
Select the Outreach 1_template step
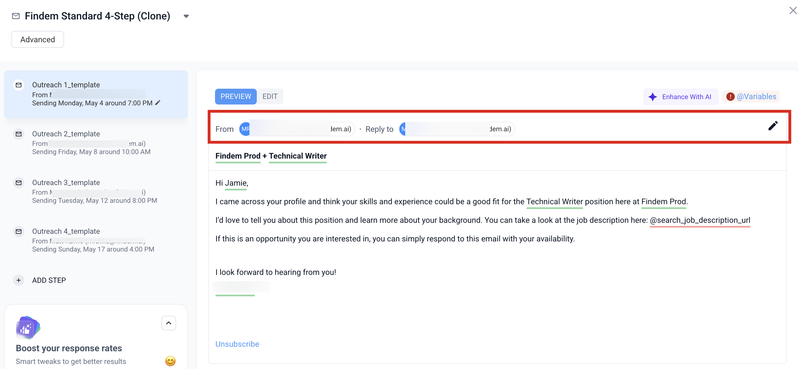[x=96, y=94]
